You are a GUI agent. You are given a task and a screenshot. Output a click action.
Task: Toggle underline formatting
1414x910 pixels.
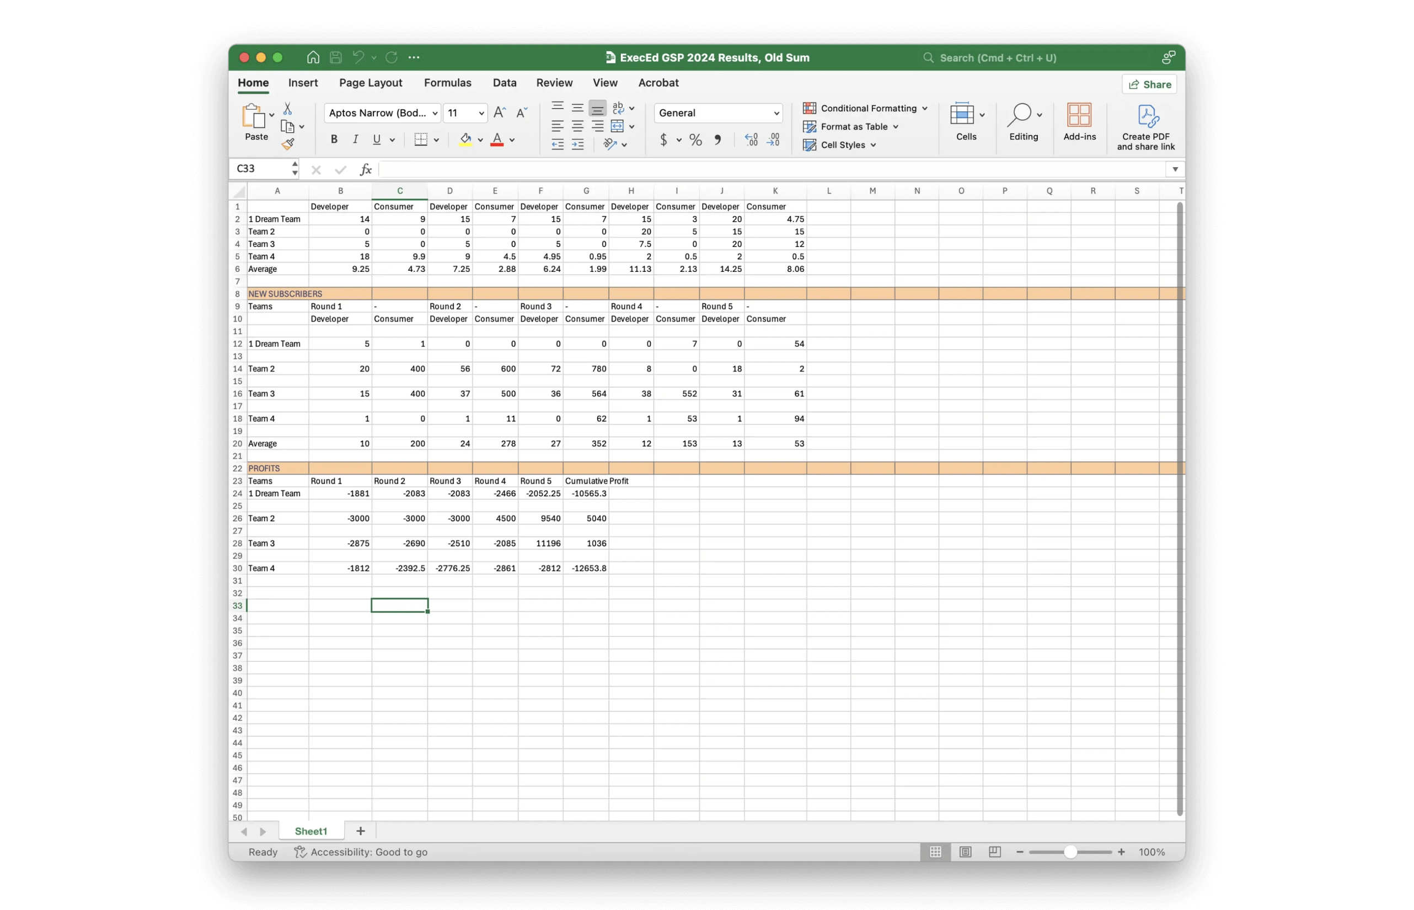click(377, 139)
